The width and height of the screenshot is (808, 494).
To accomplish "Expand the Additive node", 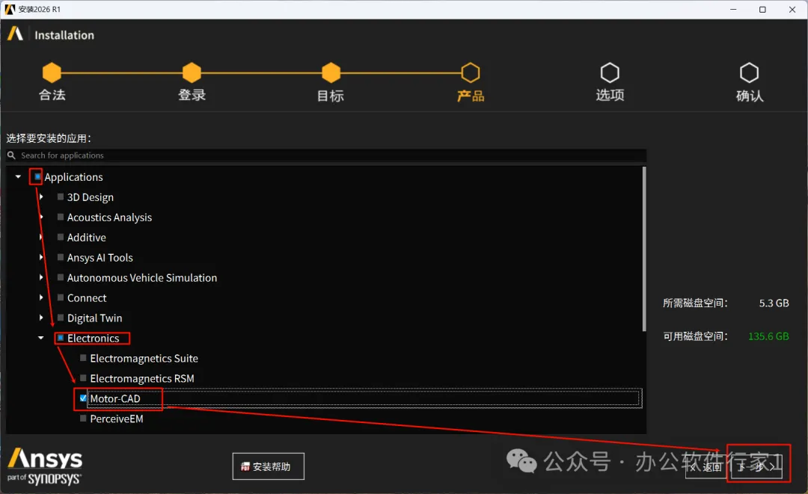I will 41,237.
